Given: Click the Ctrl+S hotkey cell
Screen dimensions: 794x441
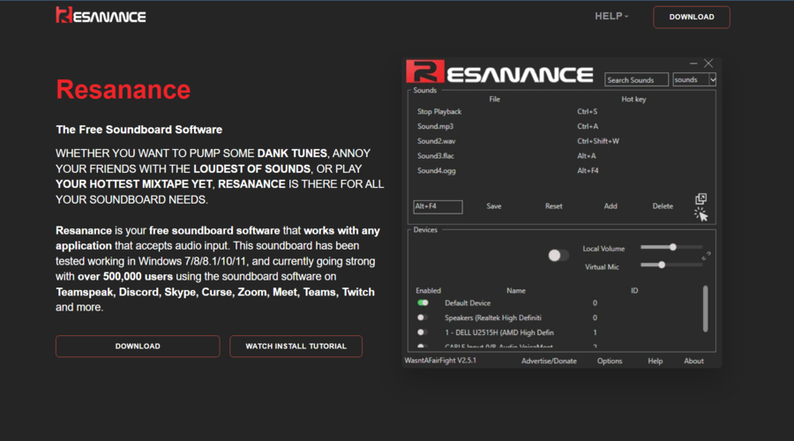Looking at the screenshot, I should click(587, 111).
